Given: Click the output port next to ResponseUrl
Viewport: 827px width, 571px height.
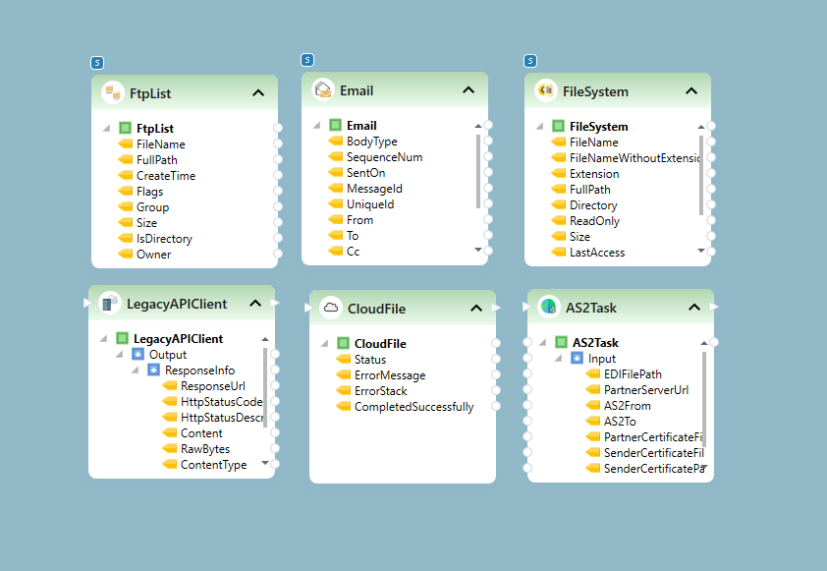Looking at the screenshot, I should click(x=275, y=385).
